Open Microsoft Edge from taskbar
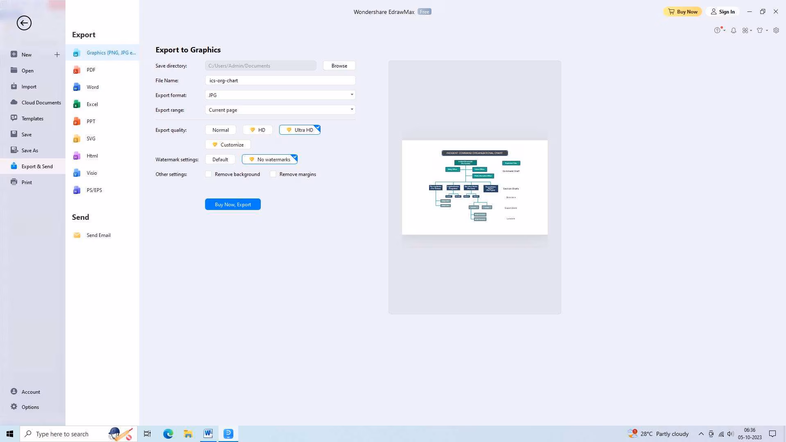The image size is (786, 442). tap(168, 434)
